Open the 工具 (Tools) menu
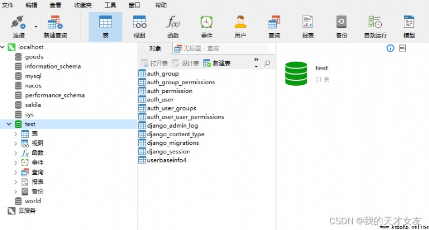This screenshot has height=230, width=429. [x=110, y=5]
